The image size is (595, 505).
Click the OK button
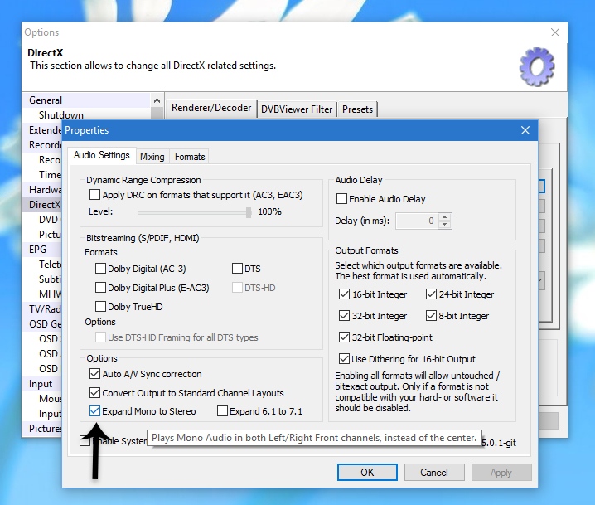[x=367, y=473]
